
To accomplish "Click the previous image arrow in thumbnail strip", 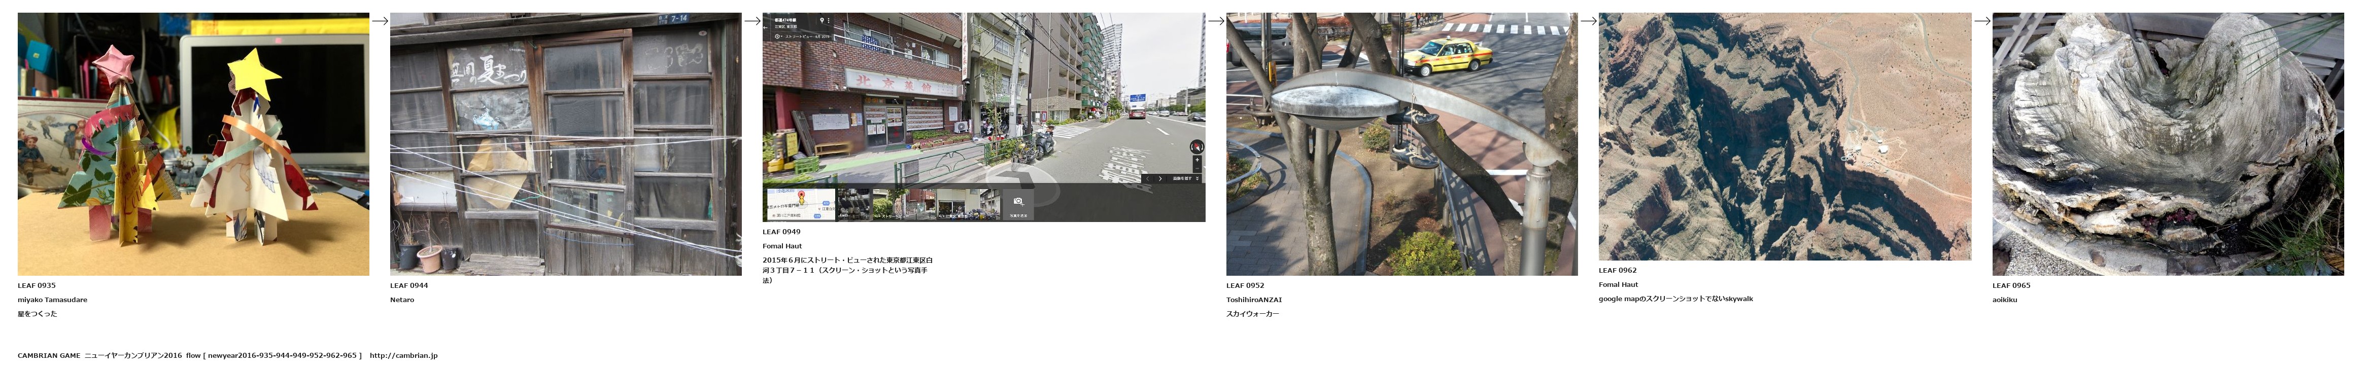I will click(1147, 178).
